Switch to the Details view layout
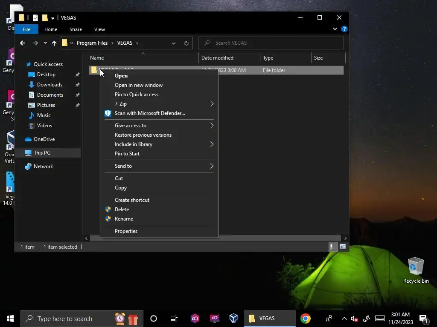437x327 pixels. (x=332, y=247)
